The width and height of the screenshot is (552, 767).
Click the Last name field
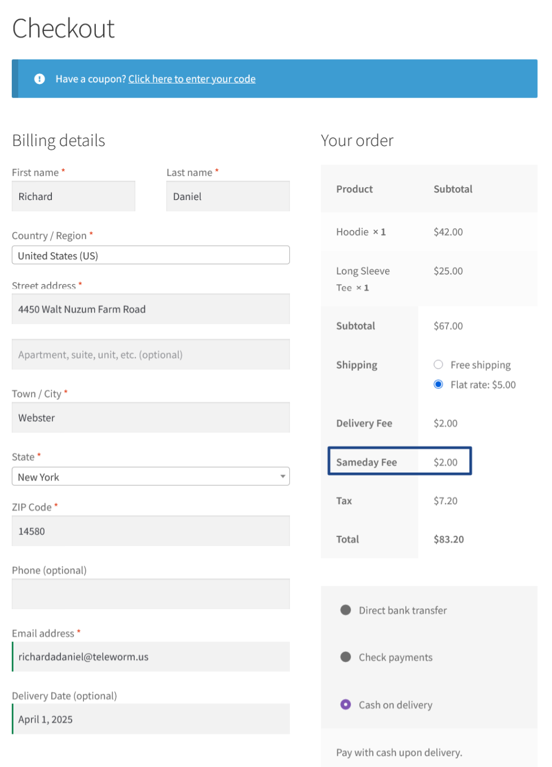pyautogui.click(x=228, y=197)
